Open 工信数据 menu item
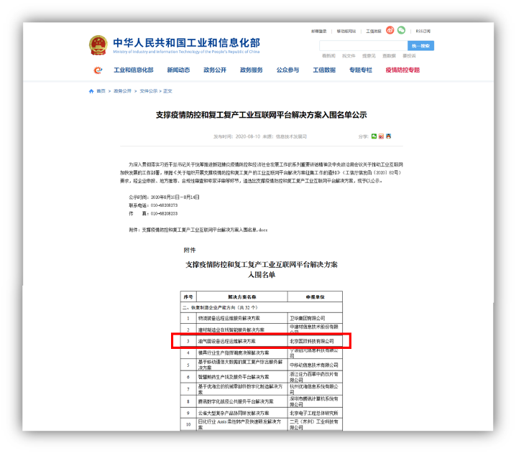This screenshot has height=453, width=516. (324, 70)
